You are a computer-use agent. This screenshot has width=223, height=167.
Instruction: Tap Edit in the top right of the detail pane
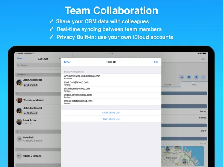[x=203, y=58]
